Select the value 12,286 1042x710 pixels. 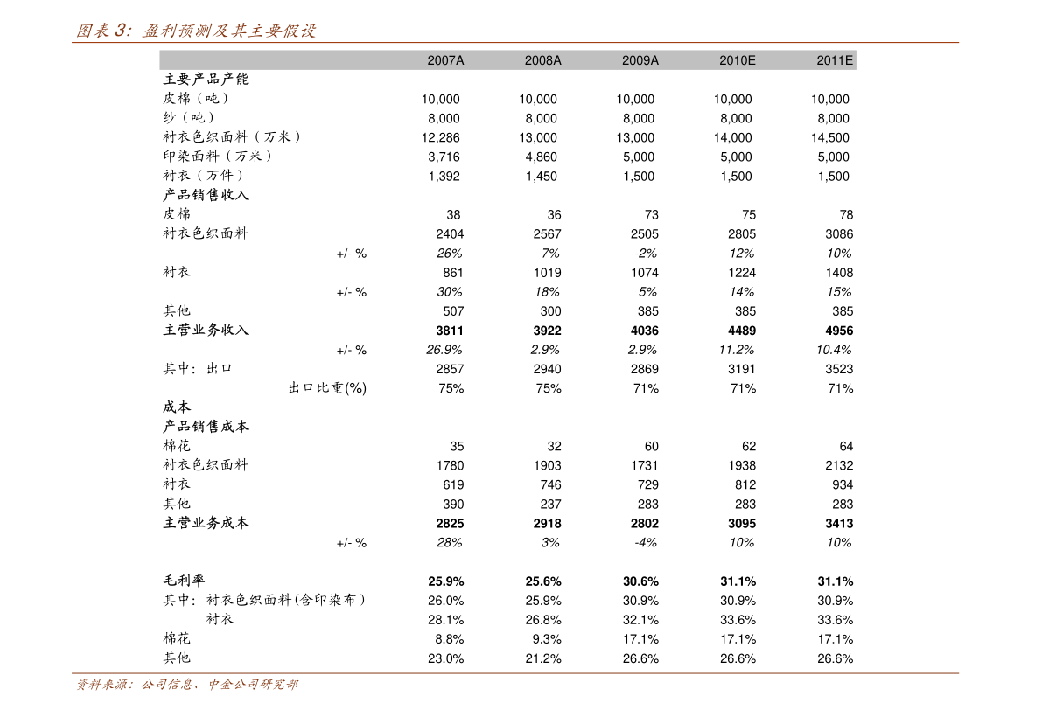tap(441, 137)
